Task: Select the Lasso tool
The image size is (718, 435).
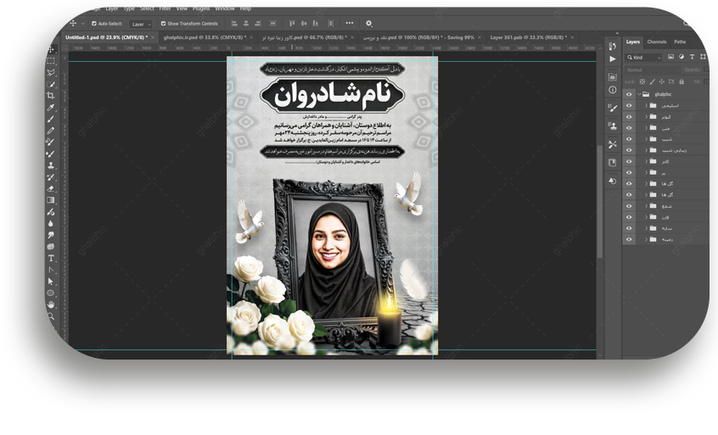Action: click(51, 73)
